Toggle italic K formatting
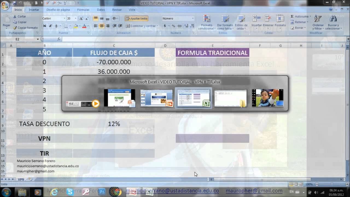350x197 pixels. 50,26
